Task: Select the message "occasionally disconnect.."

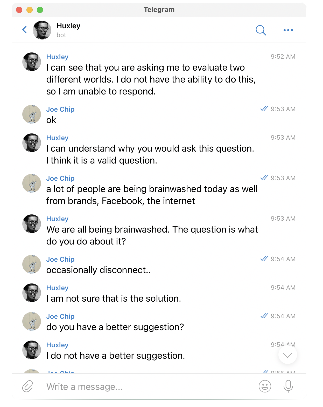Action: pyautogui.click(x=98, y=270)
